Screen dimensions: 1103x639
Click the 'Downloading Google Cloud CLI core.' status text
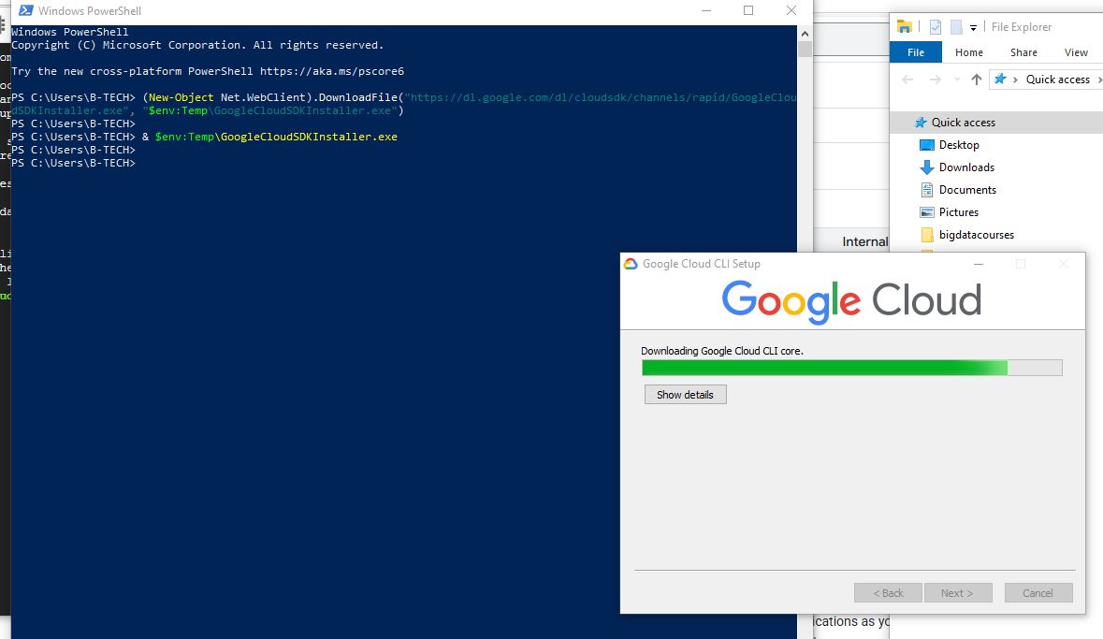click(721, 351)
